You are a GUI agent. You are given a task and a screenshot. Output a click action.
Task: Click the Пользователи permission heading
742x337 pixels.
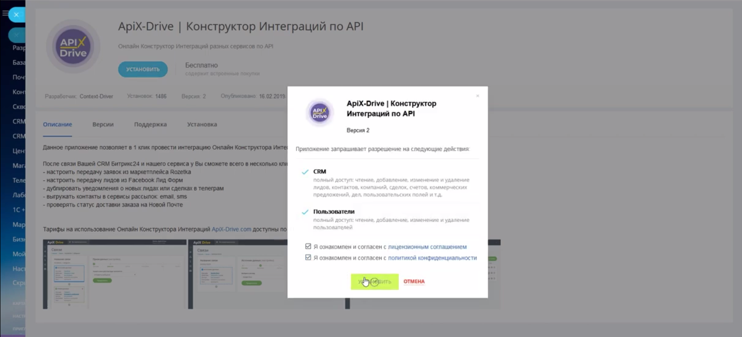coord(334,211)
